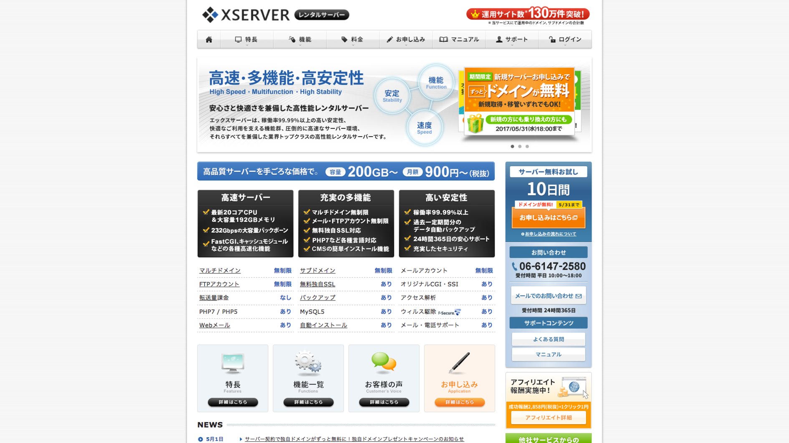Click the レンタルサーバー badge beside logo
This screenshot has width=789, height=443.
pos(321,15)
